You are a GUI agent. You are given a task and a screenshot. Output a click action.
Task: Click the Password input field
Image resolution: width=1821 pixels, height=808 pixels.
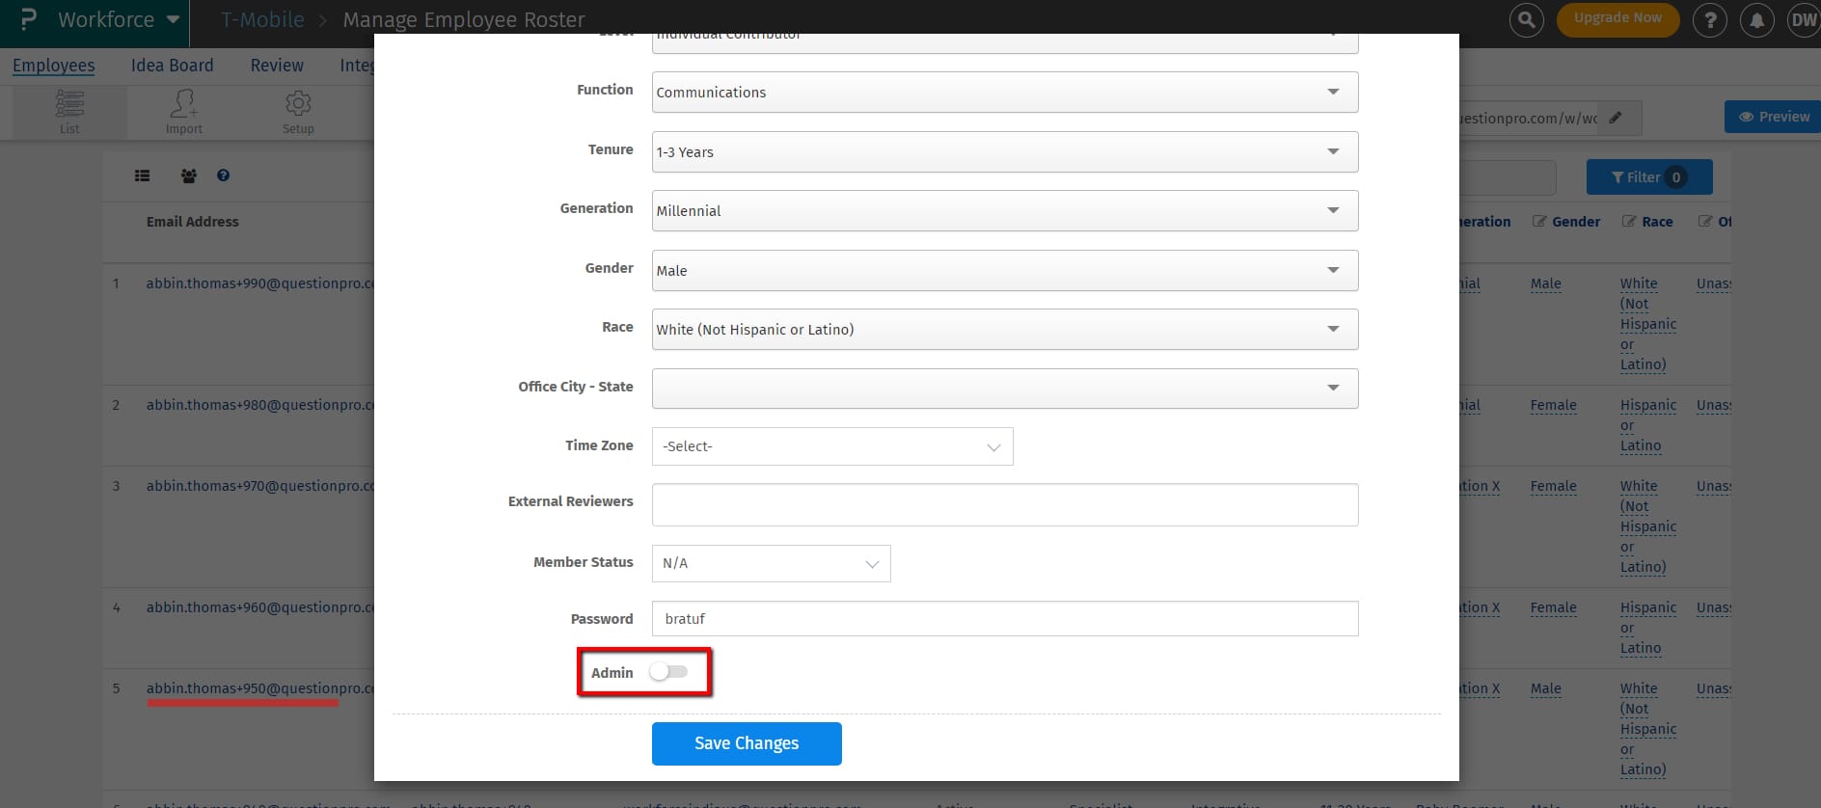tap(1004, 619)
